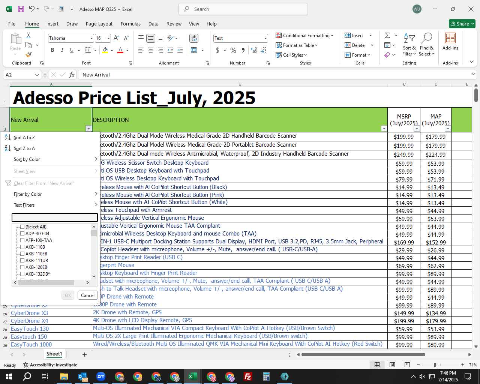The image size is (480, 384).
Task: Check the AKB-111UB filter checkbox
Action: click(22, 261)
